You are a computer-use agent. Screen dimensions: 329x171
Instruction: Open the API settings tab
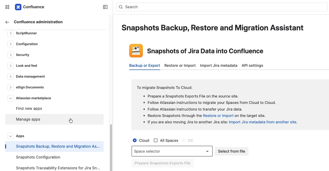(252, 65)
